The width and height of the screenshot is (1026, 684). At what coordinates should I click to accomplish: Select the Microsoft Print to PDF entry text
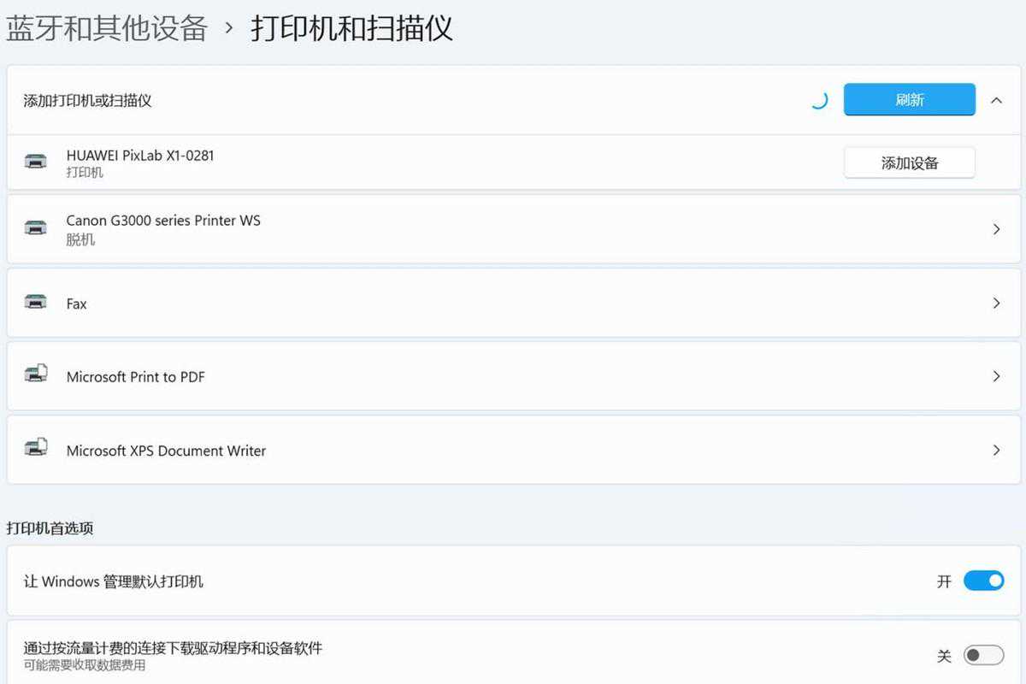(136, 377)
